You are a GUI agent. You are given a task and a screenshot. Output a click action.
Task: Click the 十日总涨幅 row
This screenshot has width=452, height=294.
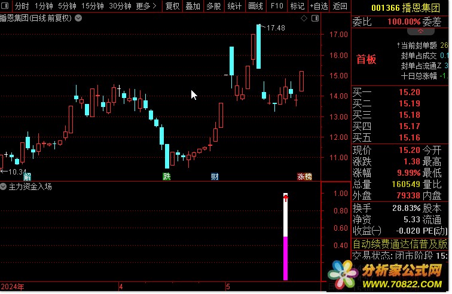point(424,76)
